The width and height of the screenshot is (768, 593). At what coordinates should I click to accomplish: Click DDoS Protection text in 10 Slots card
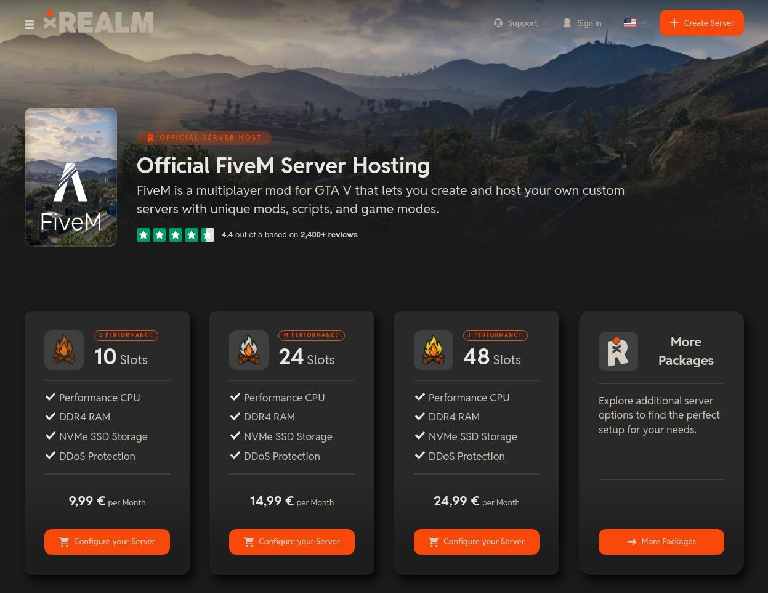97,456
